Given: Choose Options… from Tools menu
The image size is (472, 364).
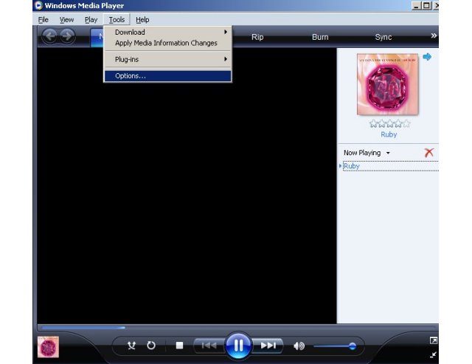Looking at the screenshot, I should pyautogui.click(x=167, y=76).
